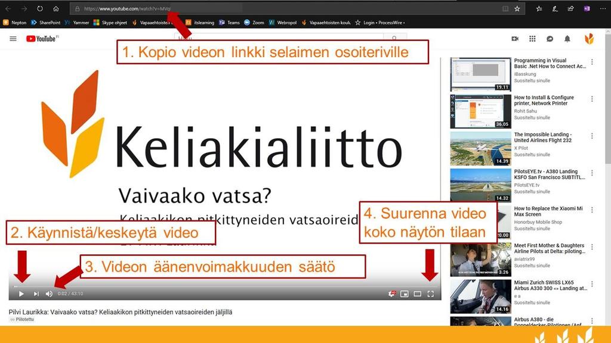The width and height of the screenshot is (611, 343).
Task: Play the video with the play button
Action: point(21,294)
